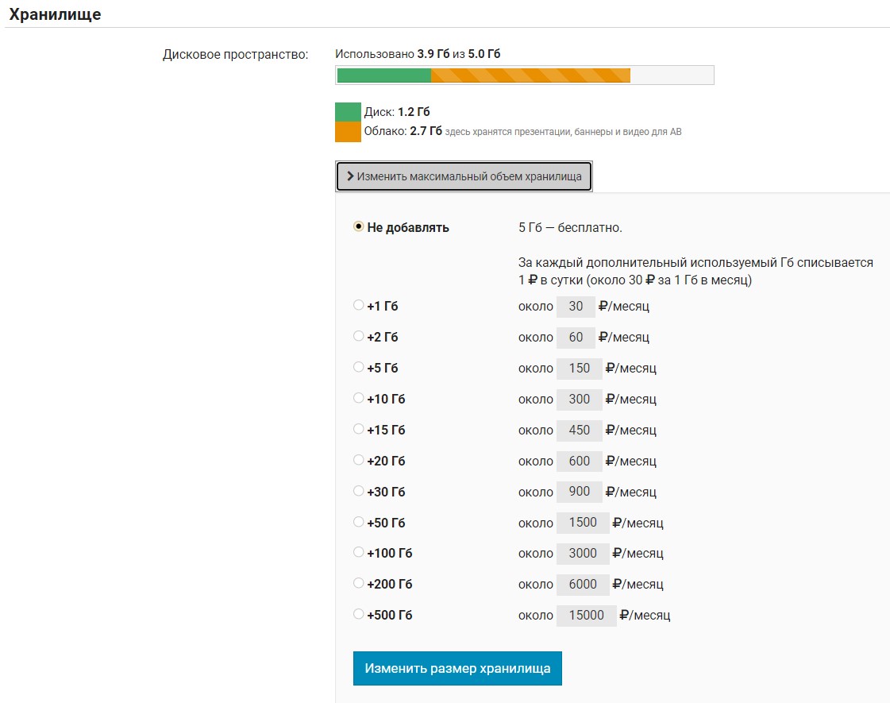Choose the +100 Гб storage plan
The height and width of the screenshot is (703, 890).
(358, 552)
